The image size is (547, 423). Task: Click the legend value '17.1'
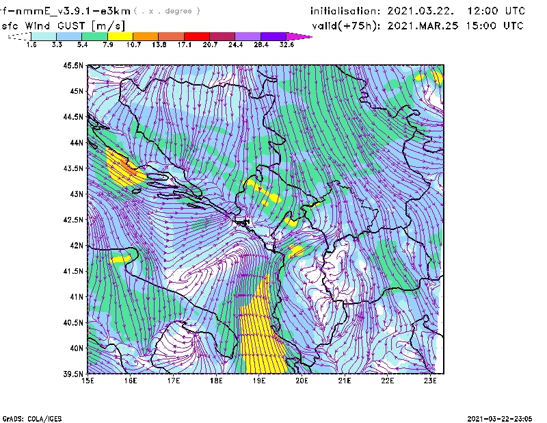pyautogui.click(x=184, y=44)
